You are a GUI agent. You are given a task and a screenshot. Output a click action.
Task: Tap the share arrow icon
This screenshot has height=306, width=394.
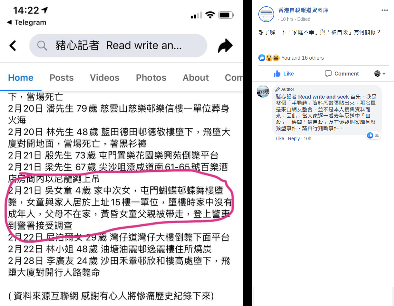pos(225,46)
